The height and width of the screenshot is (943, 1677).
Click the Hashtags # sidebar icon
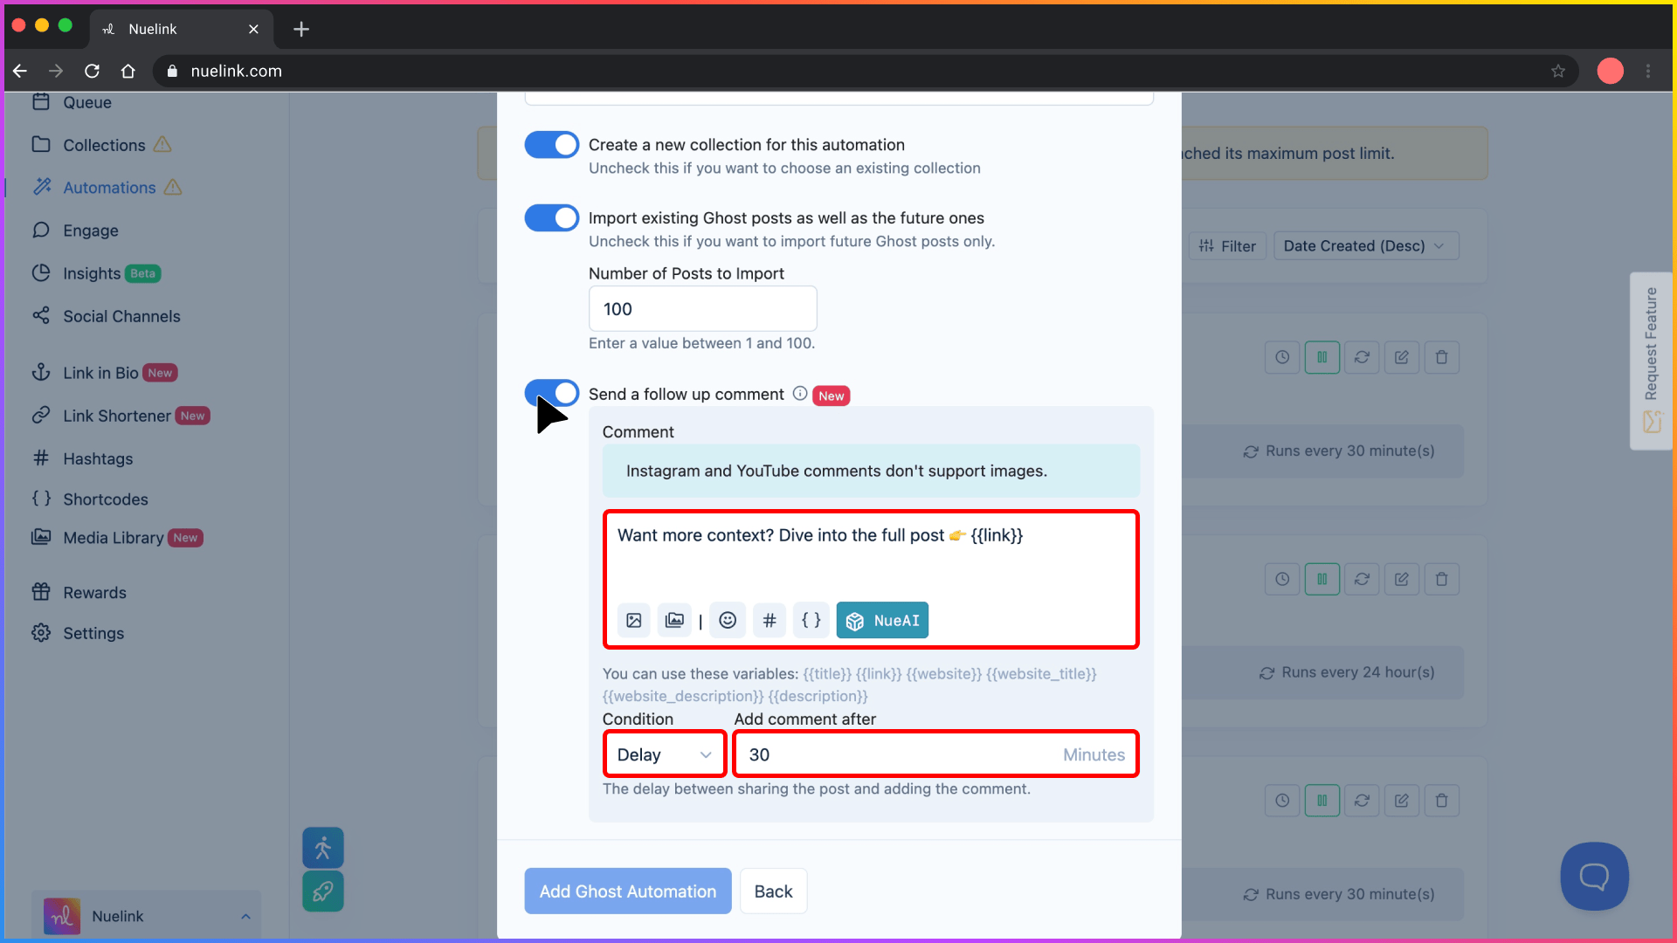point(41,458)
